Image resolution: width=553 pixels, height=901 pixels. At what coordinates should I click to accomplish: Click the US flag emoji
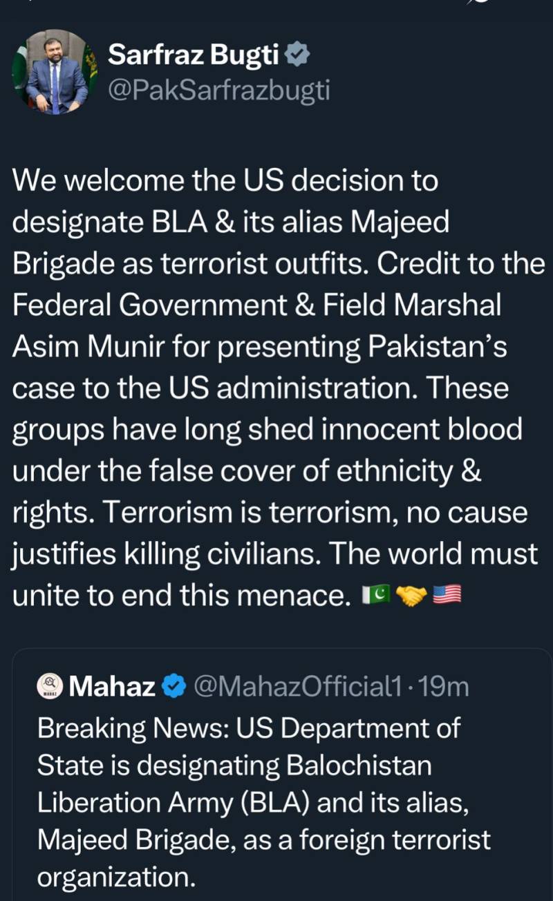(447, 594)
